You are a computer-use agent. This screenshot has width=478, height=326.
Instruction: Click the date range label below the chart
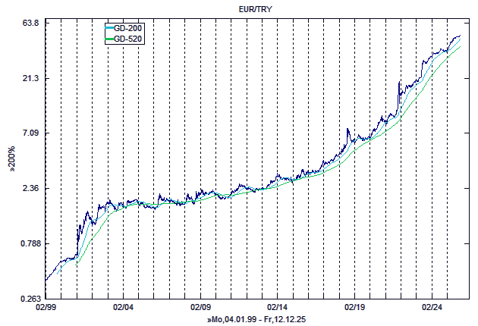click(259, 321)
